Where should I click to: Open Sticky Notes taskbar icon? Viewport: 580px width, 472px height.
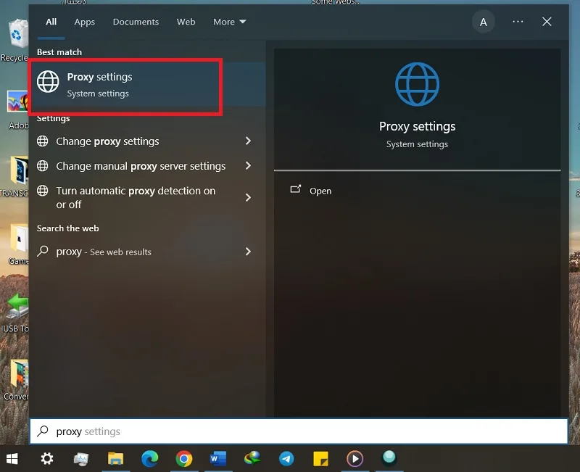click(320, 459)
